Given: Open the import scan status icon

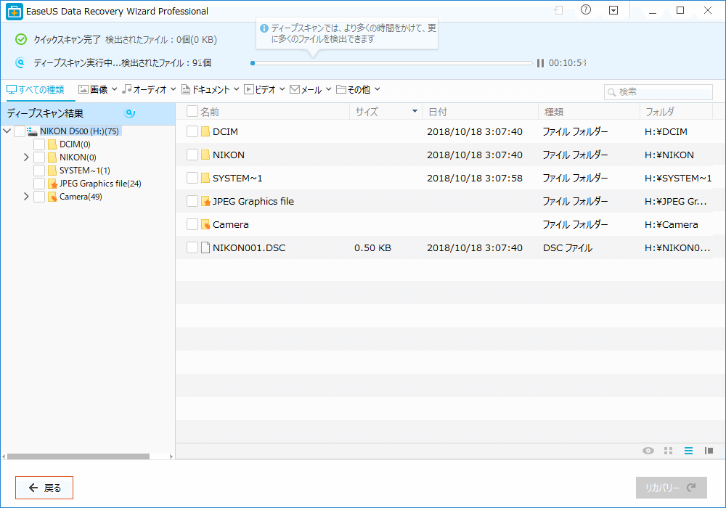Looking at the screenshot, I should coord(558,10).
